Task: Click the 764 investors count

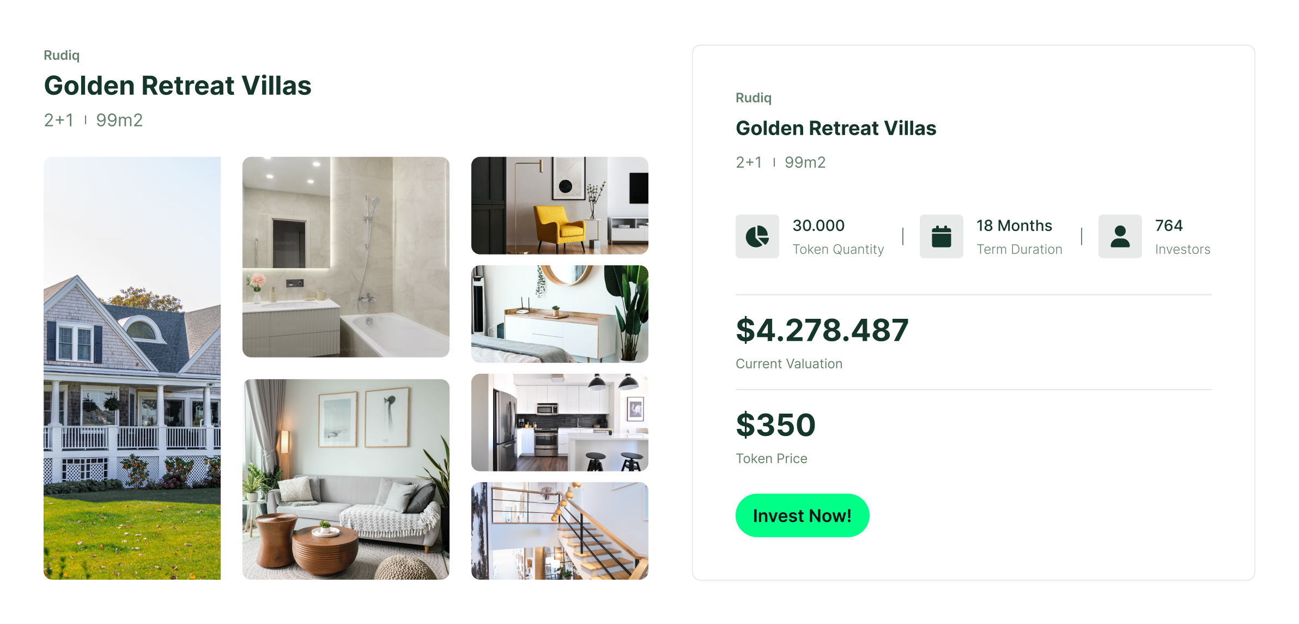Action: pos(1169,226)
